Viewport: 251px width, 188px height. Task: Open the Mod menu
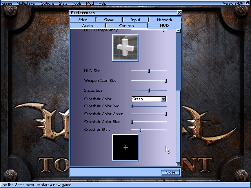90,3
